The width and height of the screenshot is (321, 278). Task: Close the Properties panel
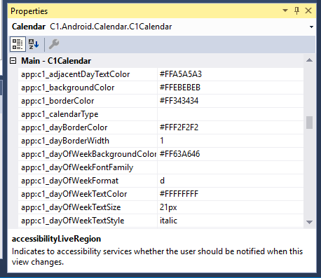(x=308, y=11)
